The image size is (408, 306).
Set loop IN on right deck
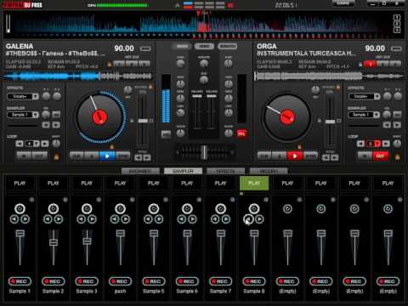tap(365, 156)
